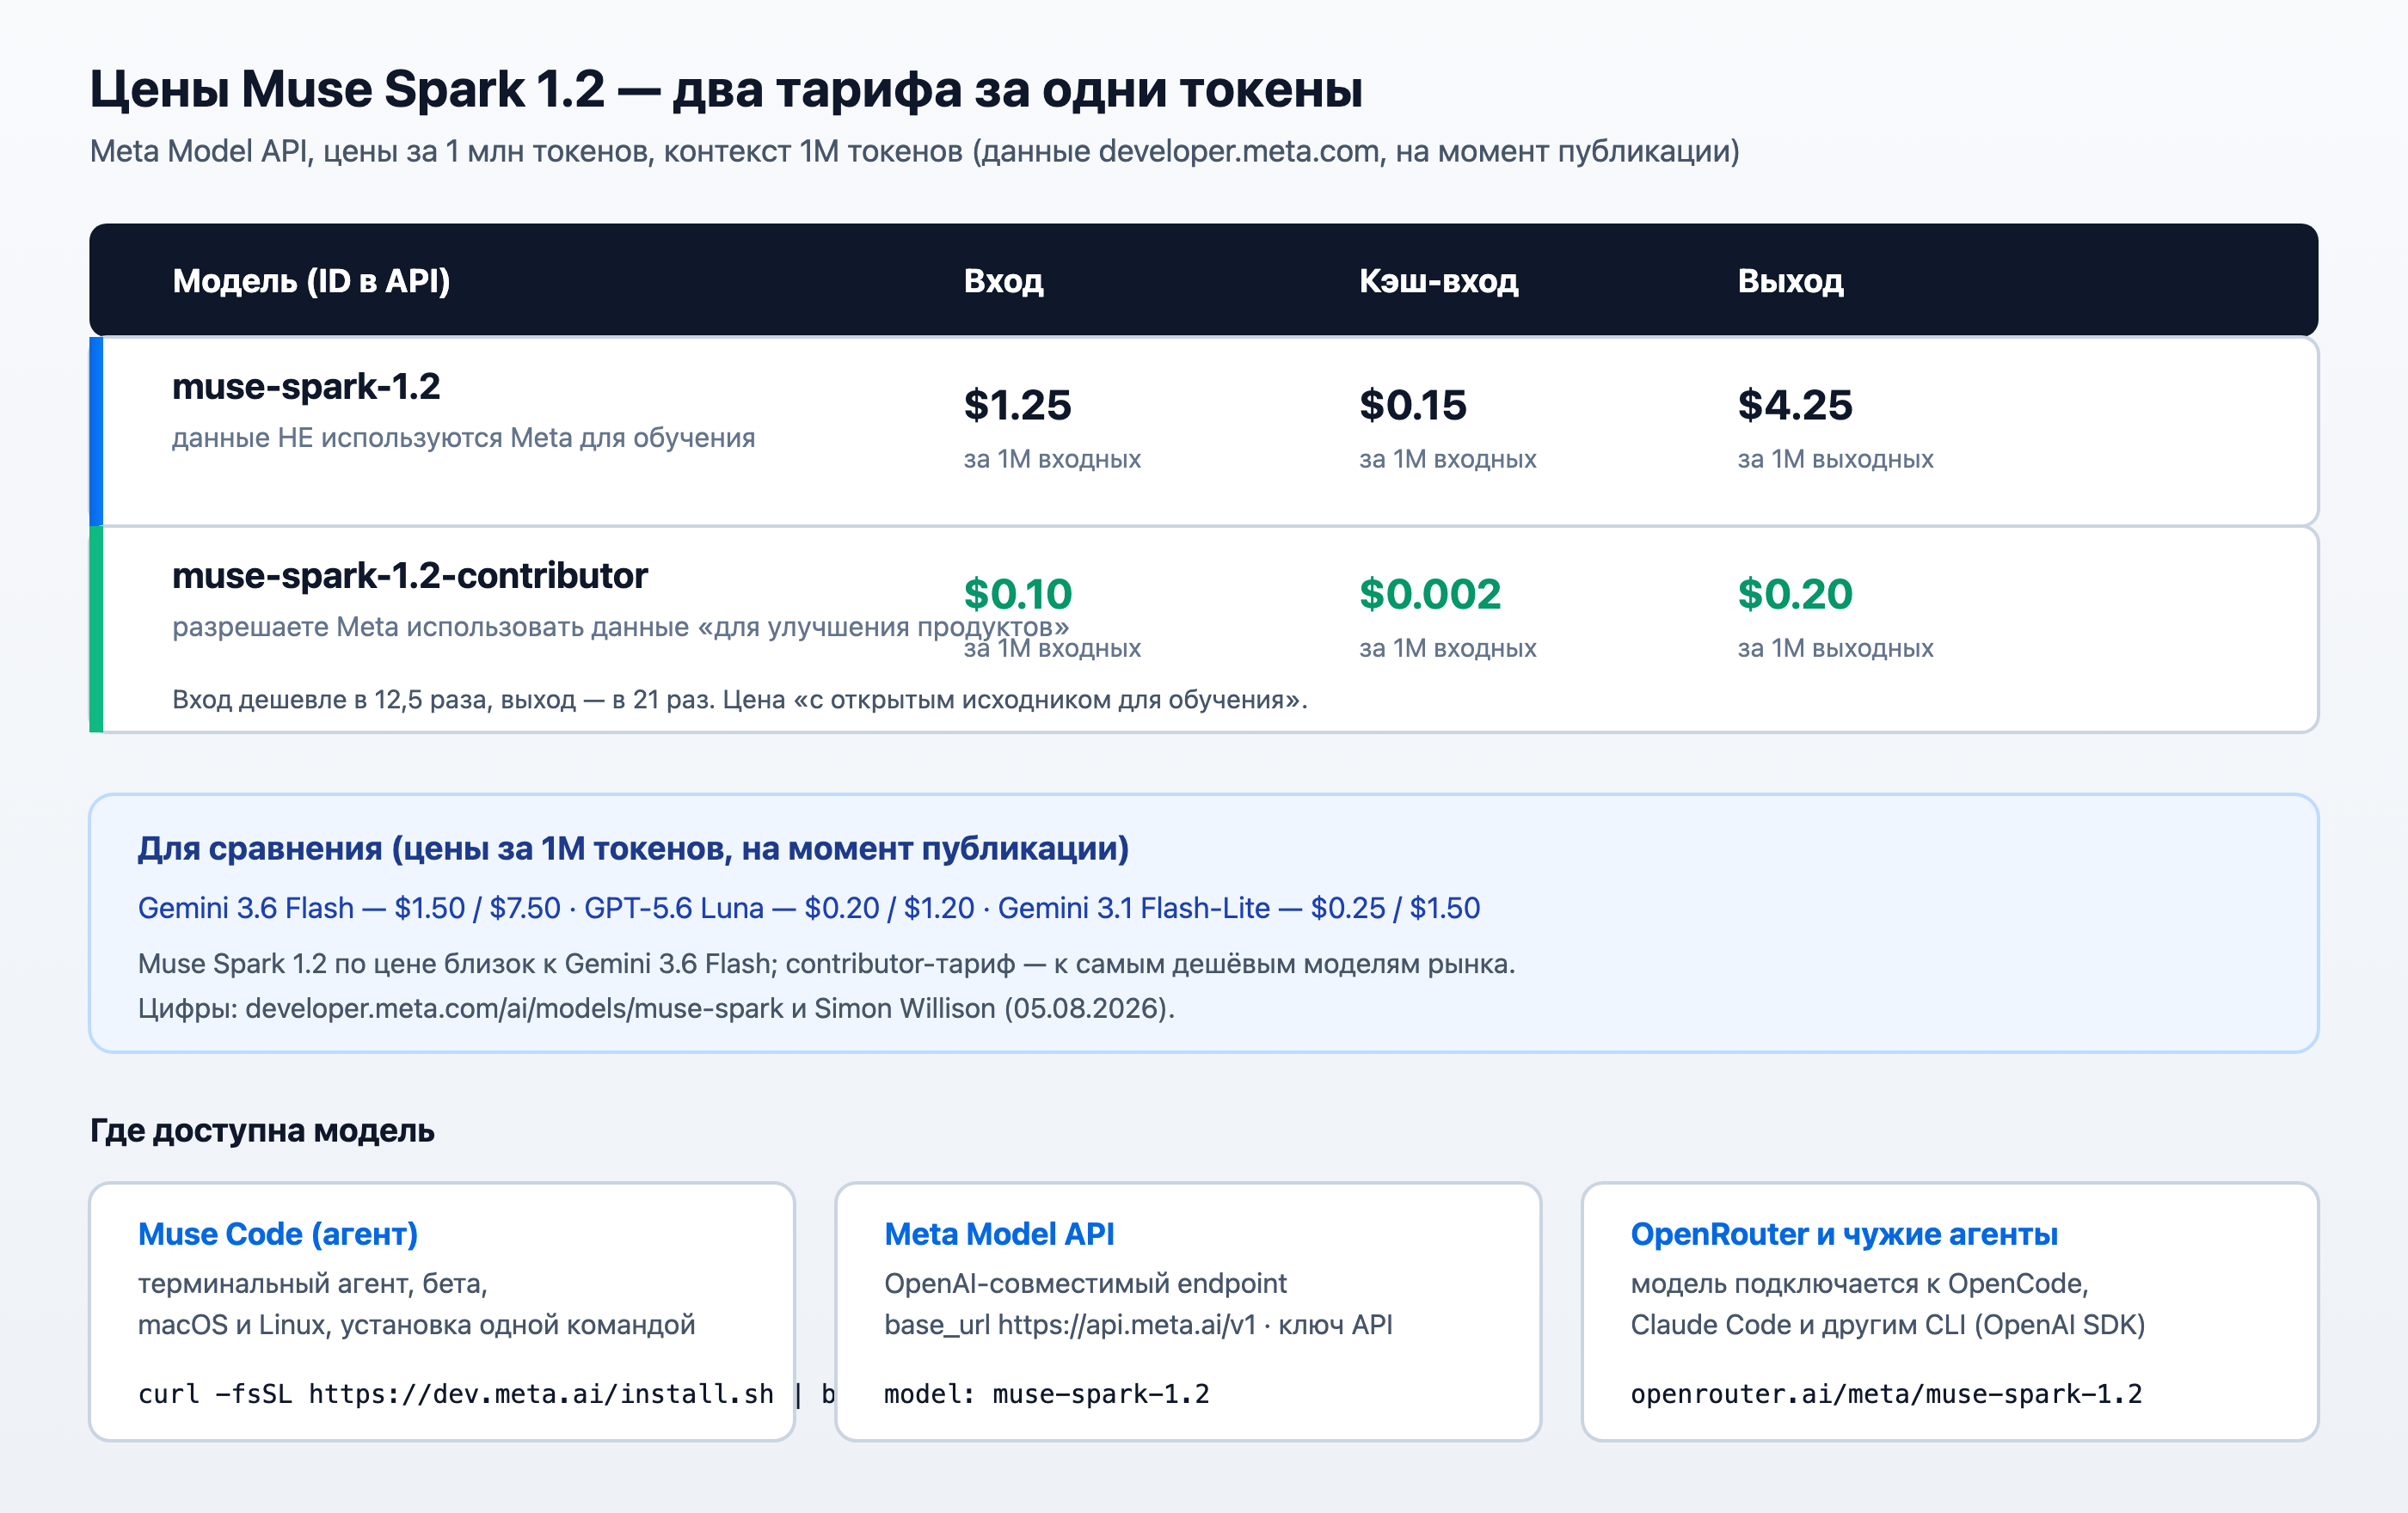Viewport: 2408px width, 1513px height.
Task: Click "за 1М входных" under $0.15
Action: tap(1447, 460)
